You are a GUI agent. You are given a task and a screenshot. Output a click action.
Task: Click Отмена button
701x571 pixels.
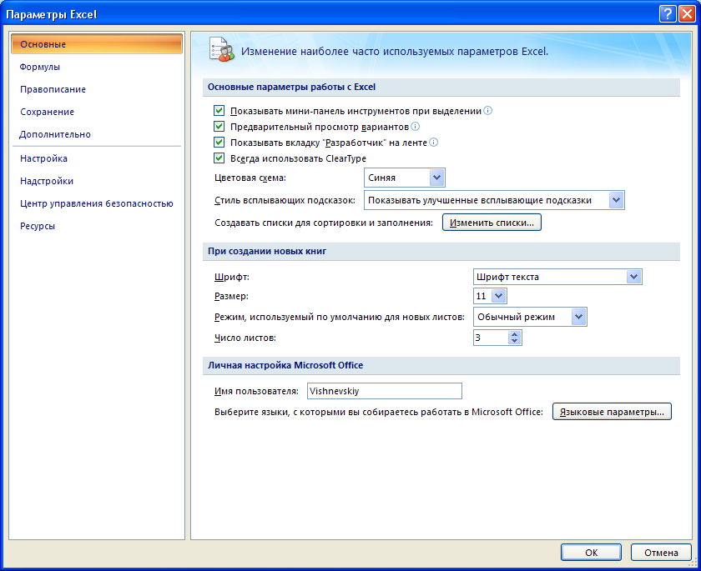tap(661, 553)
